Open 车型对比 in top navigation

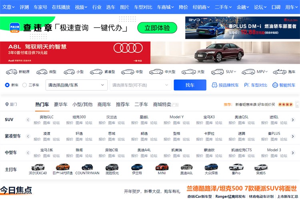coord(143,7)
